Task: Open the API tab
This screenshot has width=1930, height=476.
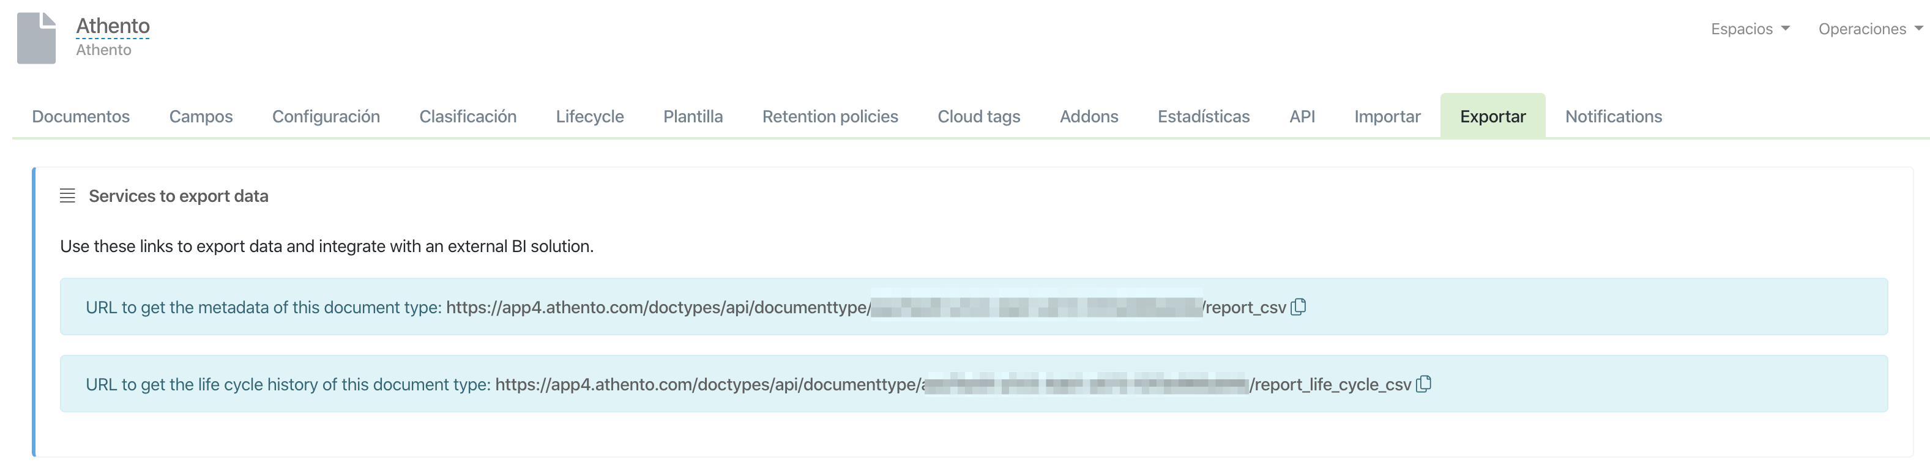Action: [x=1302, y=116]
